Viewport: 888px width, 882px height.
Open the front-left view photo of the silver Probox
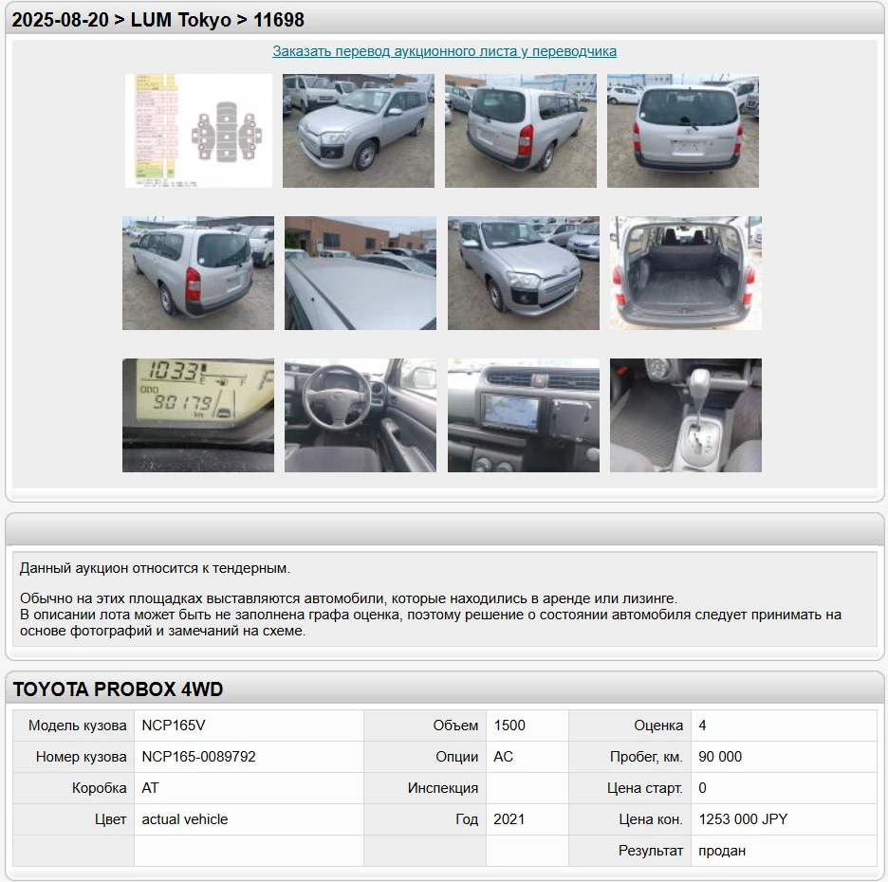[359, 131]
